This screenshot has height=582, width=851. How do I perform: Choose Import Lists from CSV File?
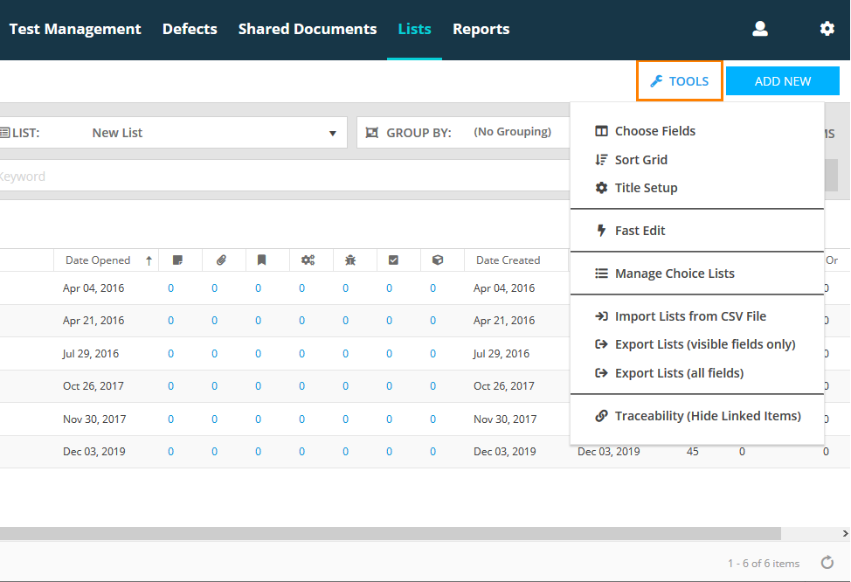689,316
